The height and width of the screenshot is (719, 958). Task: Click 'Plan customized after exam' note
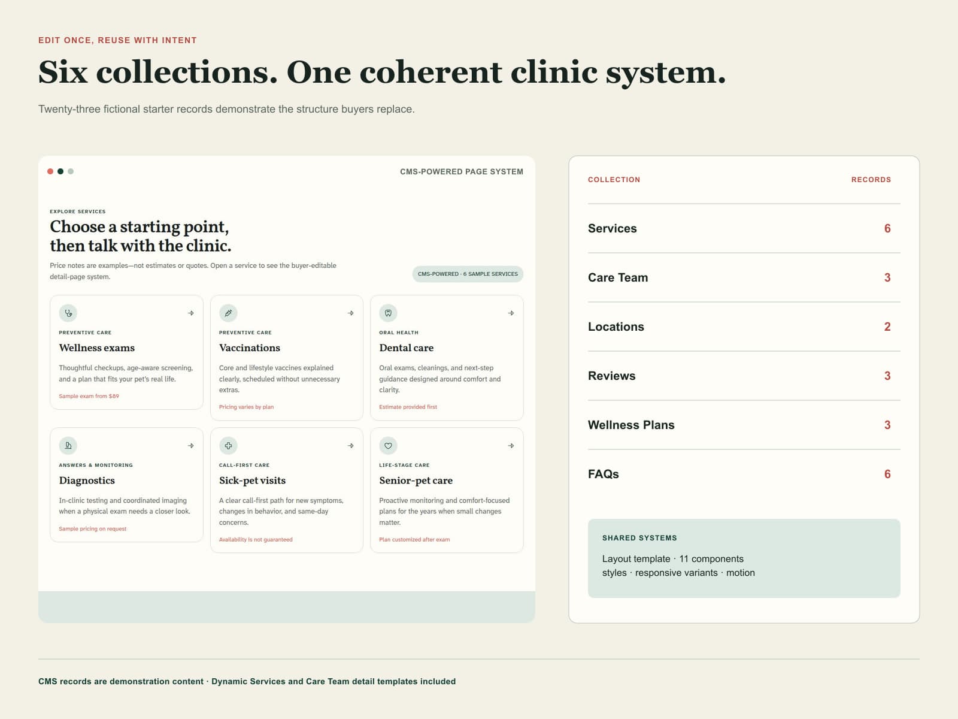414,539
